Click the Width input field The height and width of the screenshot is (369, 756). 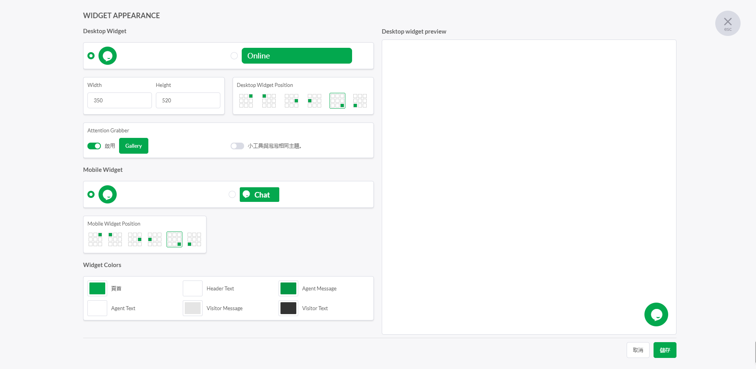119,100
